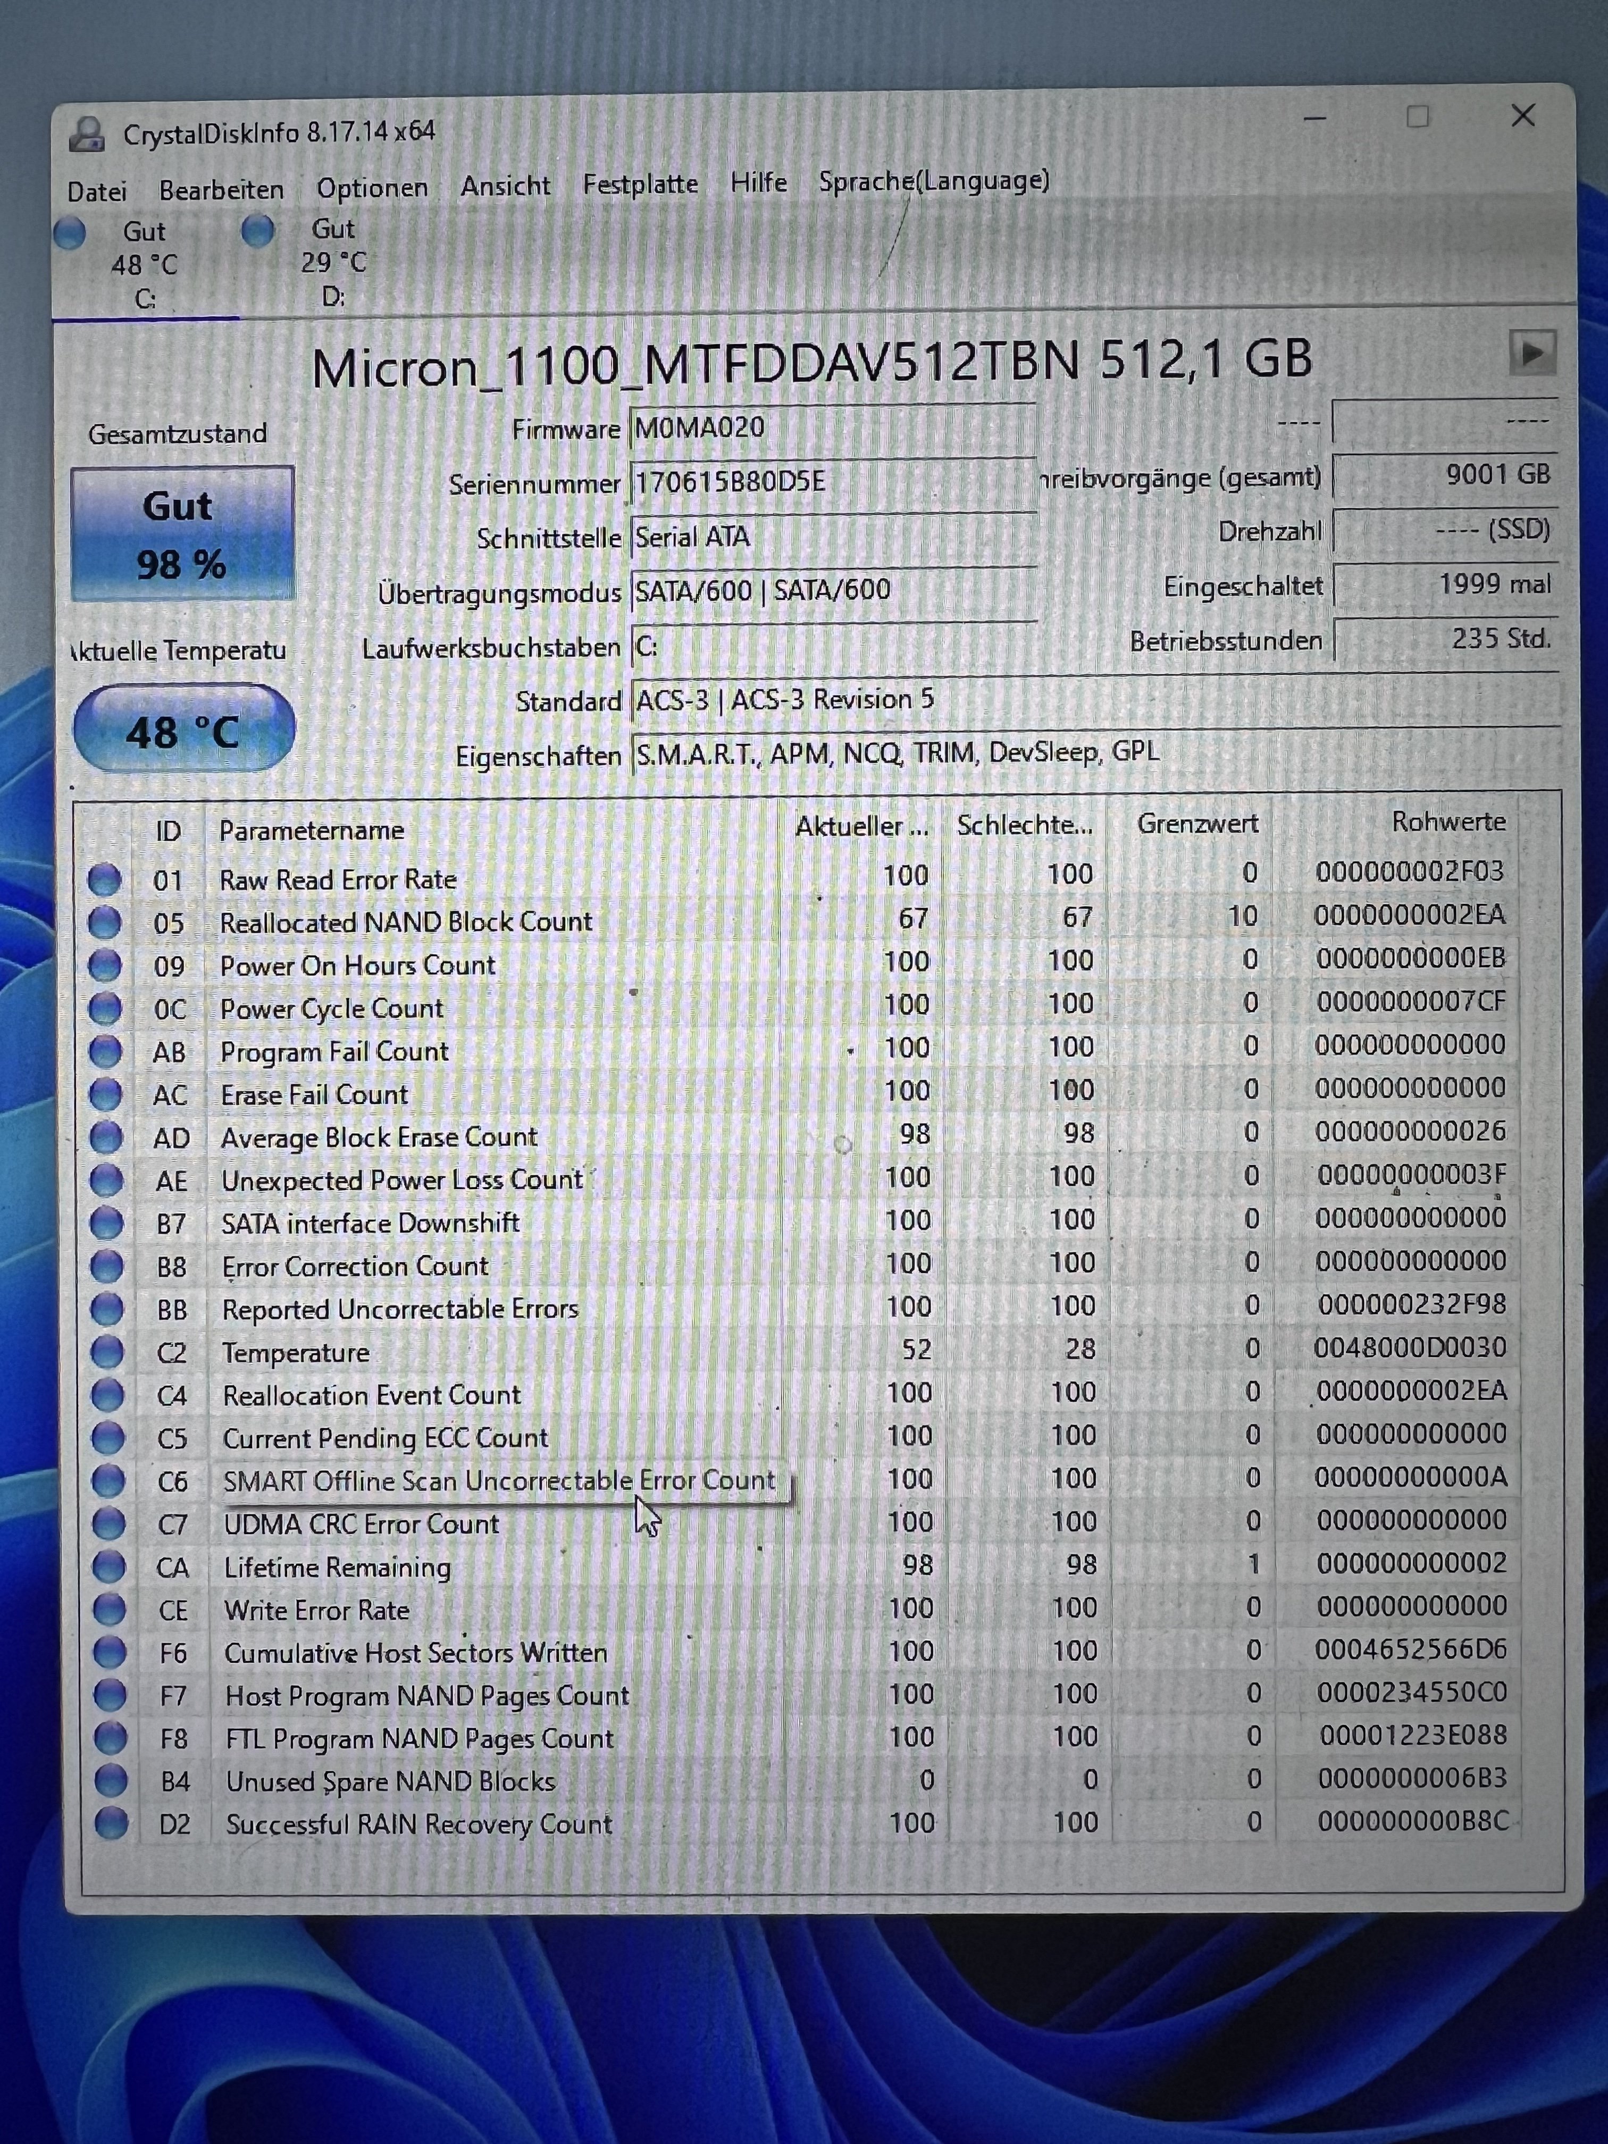Open the Datei menu
This screenshot has width=1608, height=2144.
(x=97, y=191)
